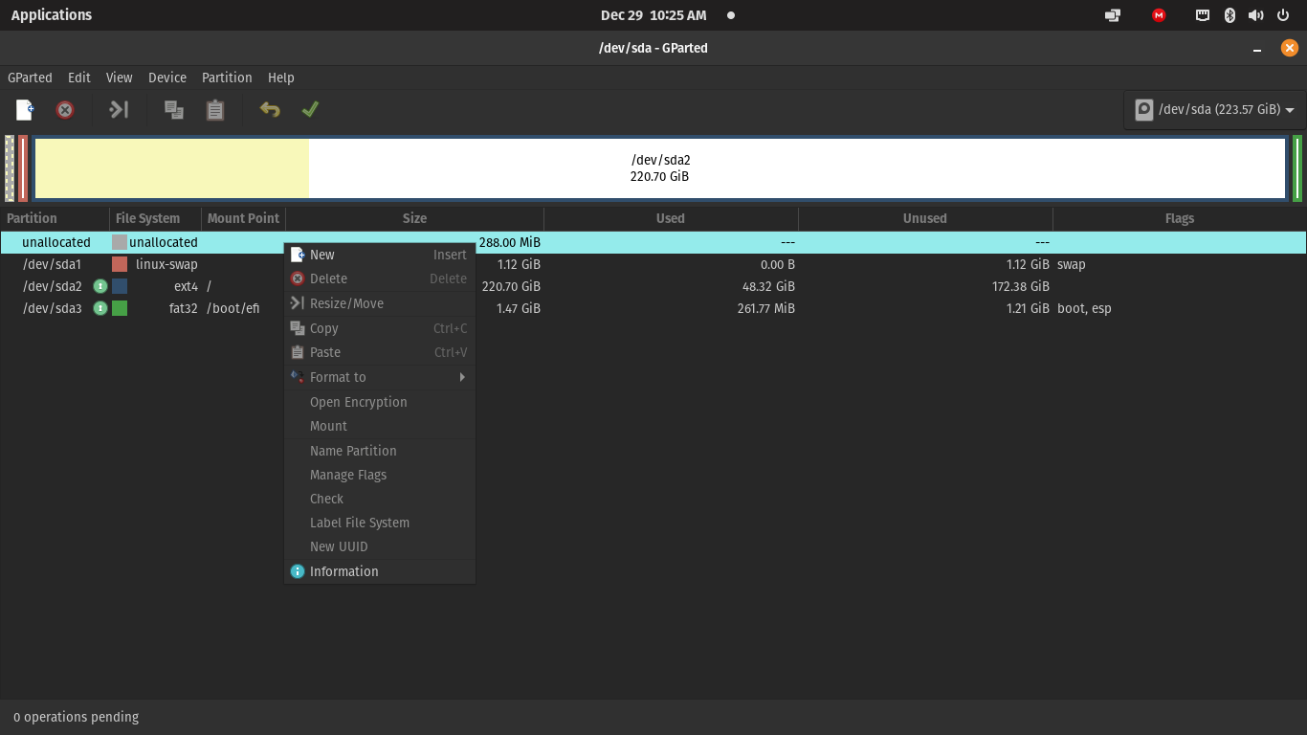Open the View menu
This screenshot has height=735, width=1307.
120,78
